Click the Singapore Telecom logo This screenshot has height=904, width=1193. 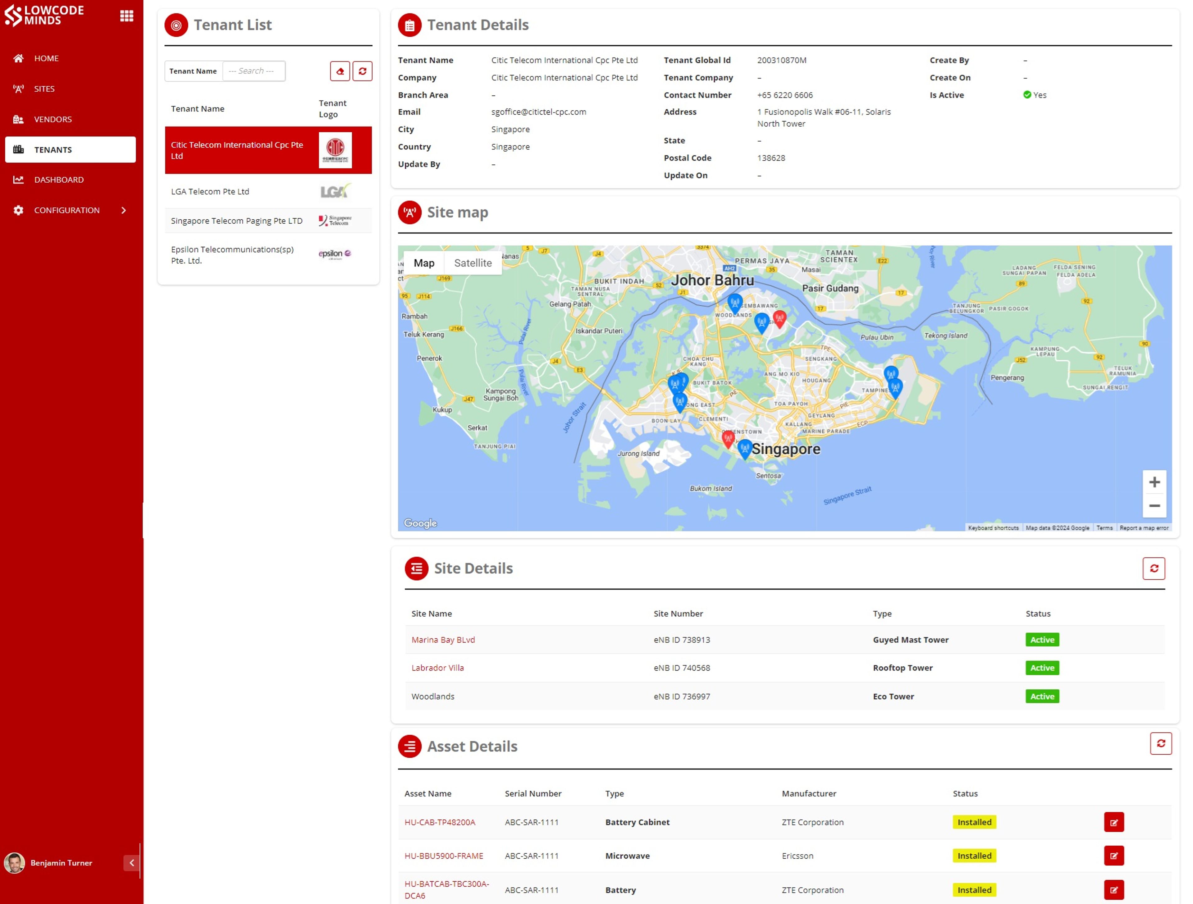[335, 221]
